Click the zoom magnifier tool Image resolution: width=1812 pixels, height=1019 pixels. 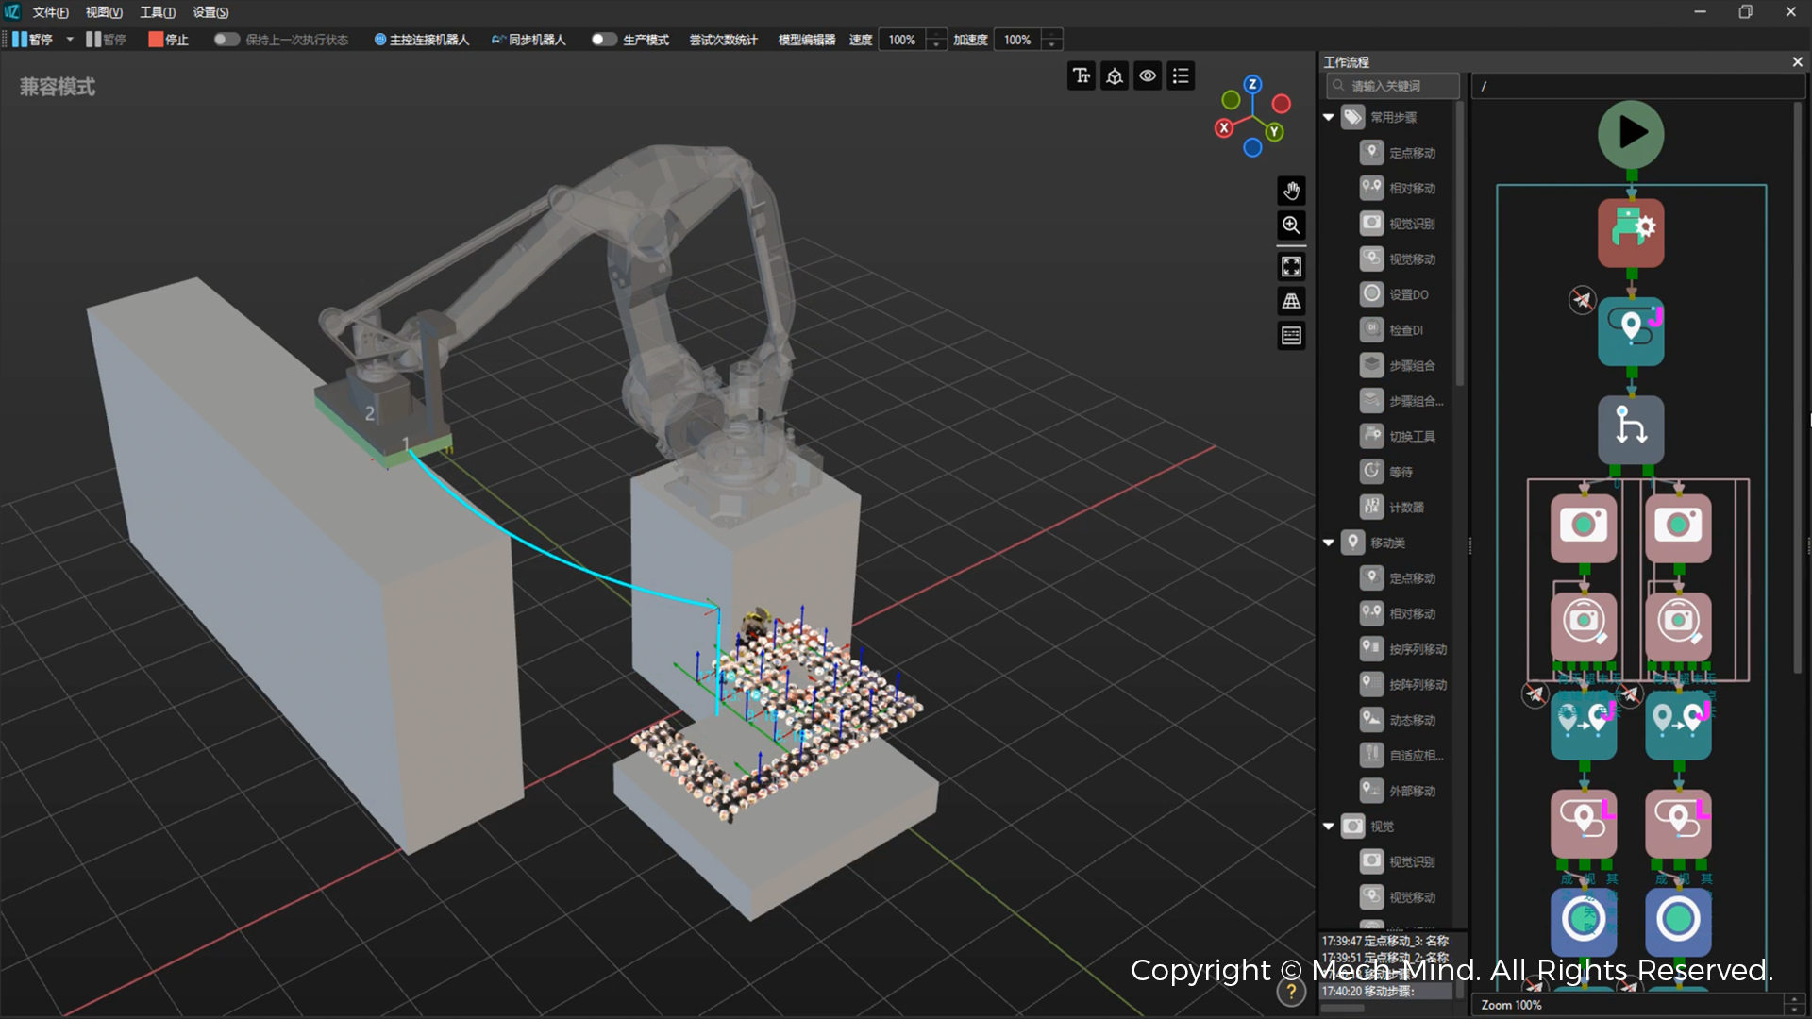click(1291, 225)
